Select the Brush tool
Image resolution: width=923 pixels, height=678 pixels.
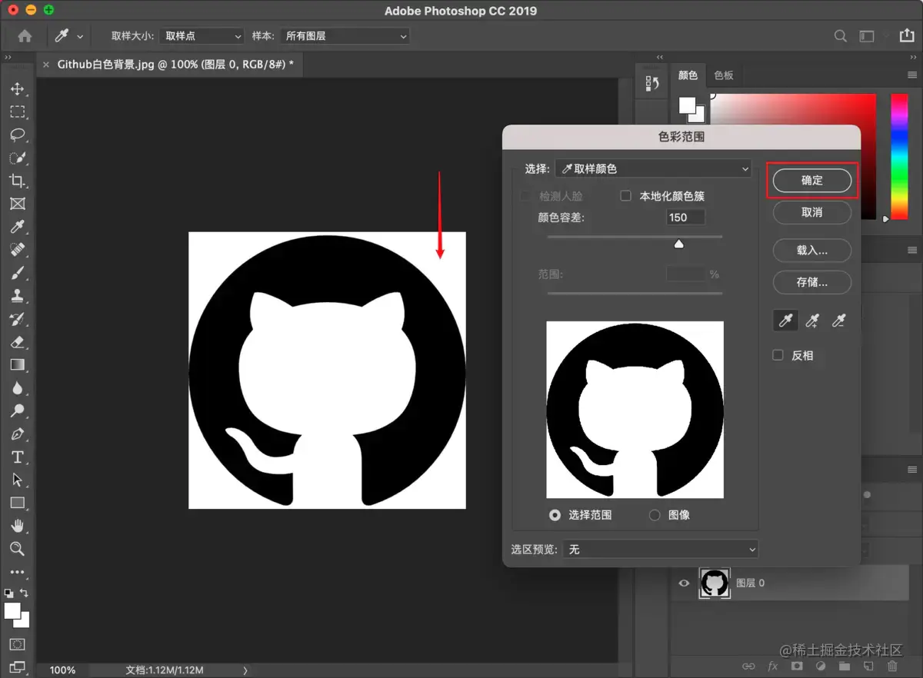[x=17, y=273]
